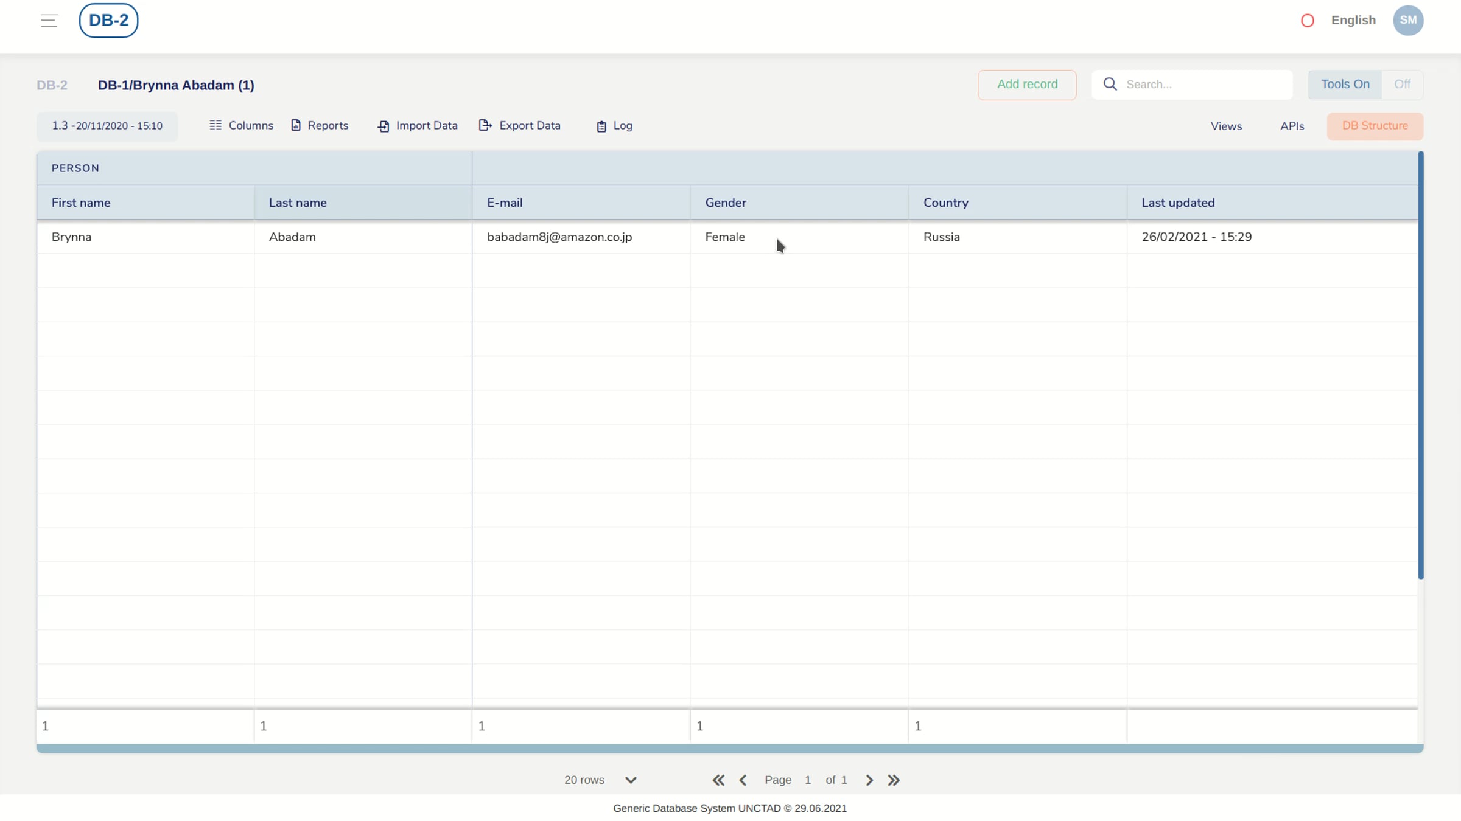This screenshot has height=821, width=1461.
Task: Click the Import Data icon
Action: point(384,126)
